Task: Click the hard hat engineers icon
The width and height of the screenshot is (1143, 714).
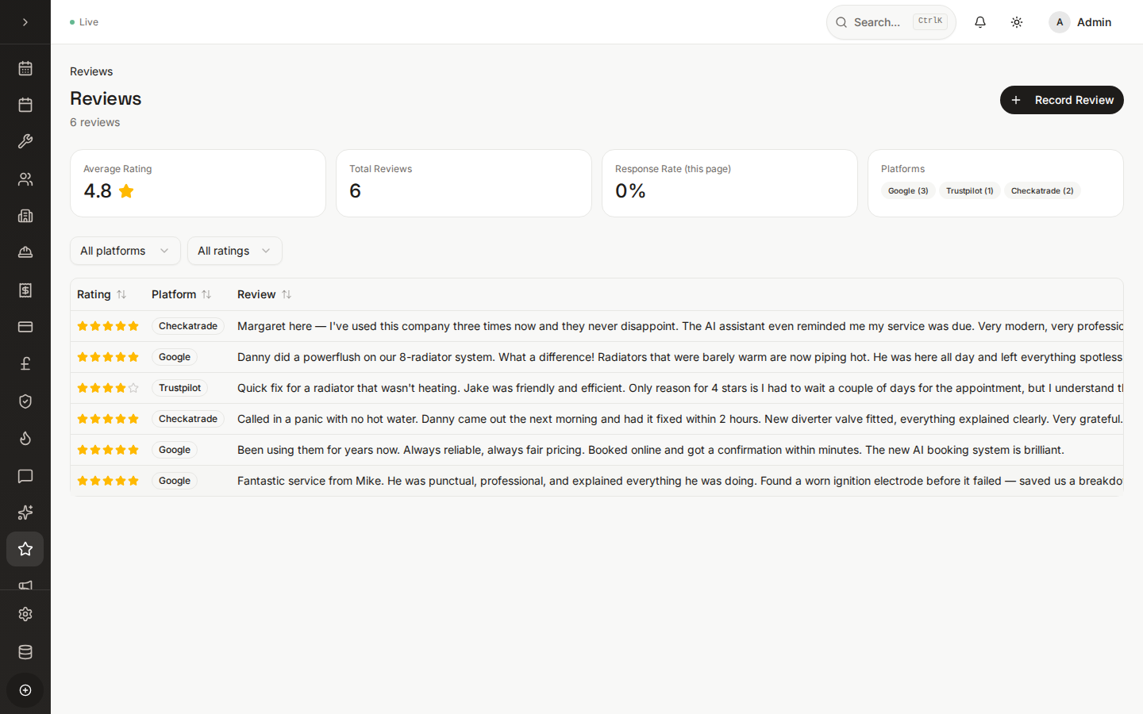Action: pos(25,251)
